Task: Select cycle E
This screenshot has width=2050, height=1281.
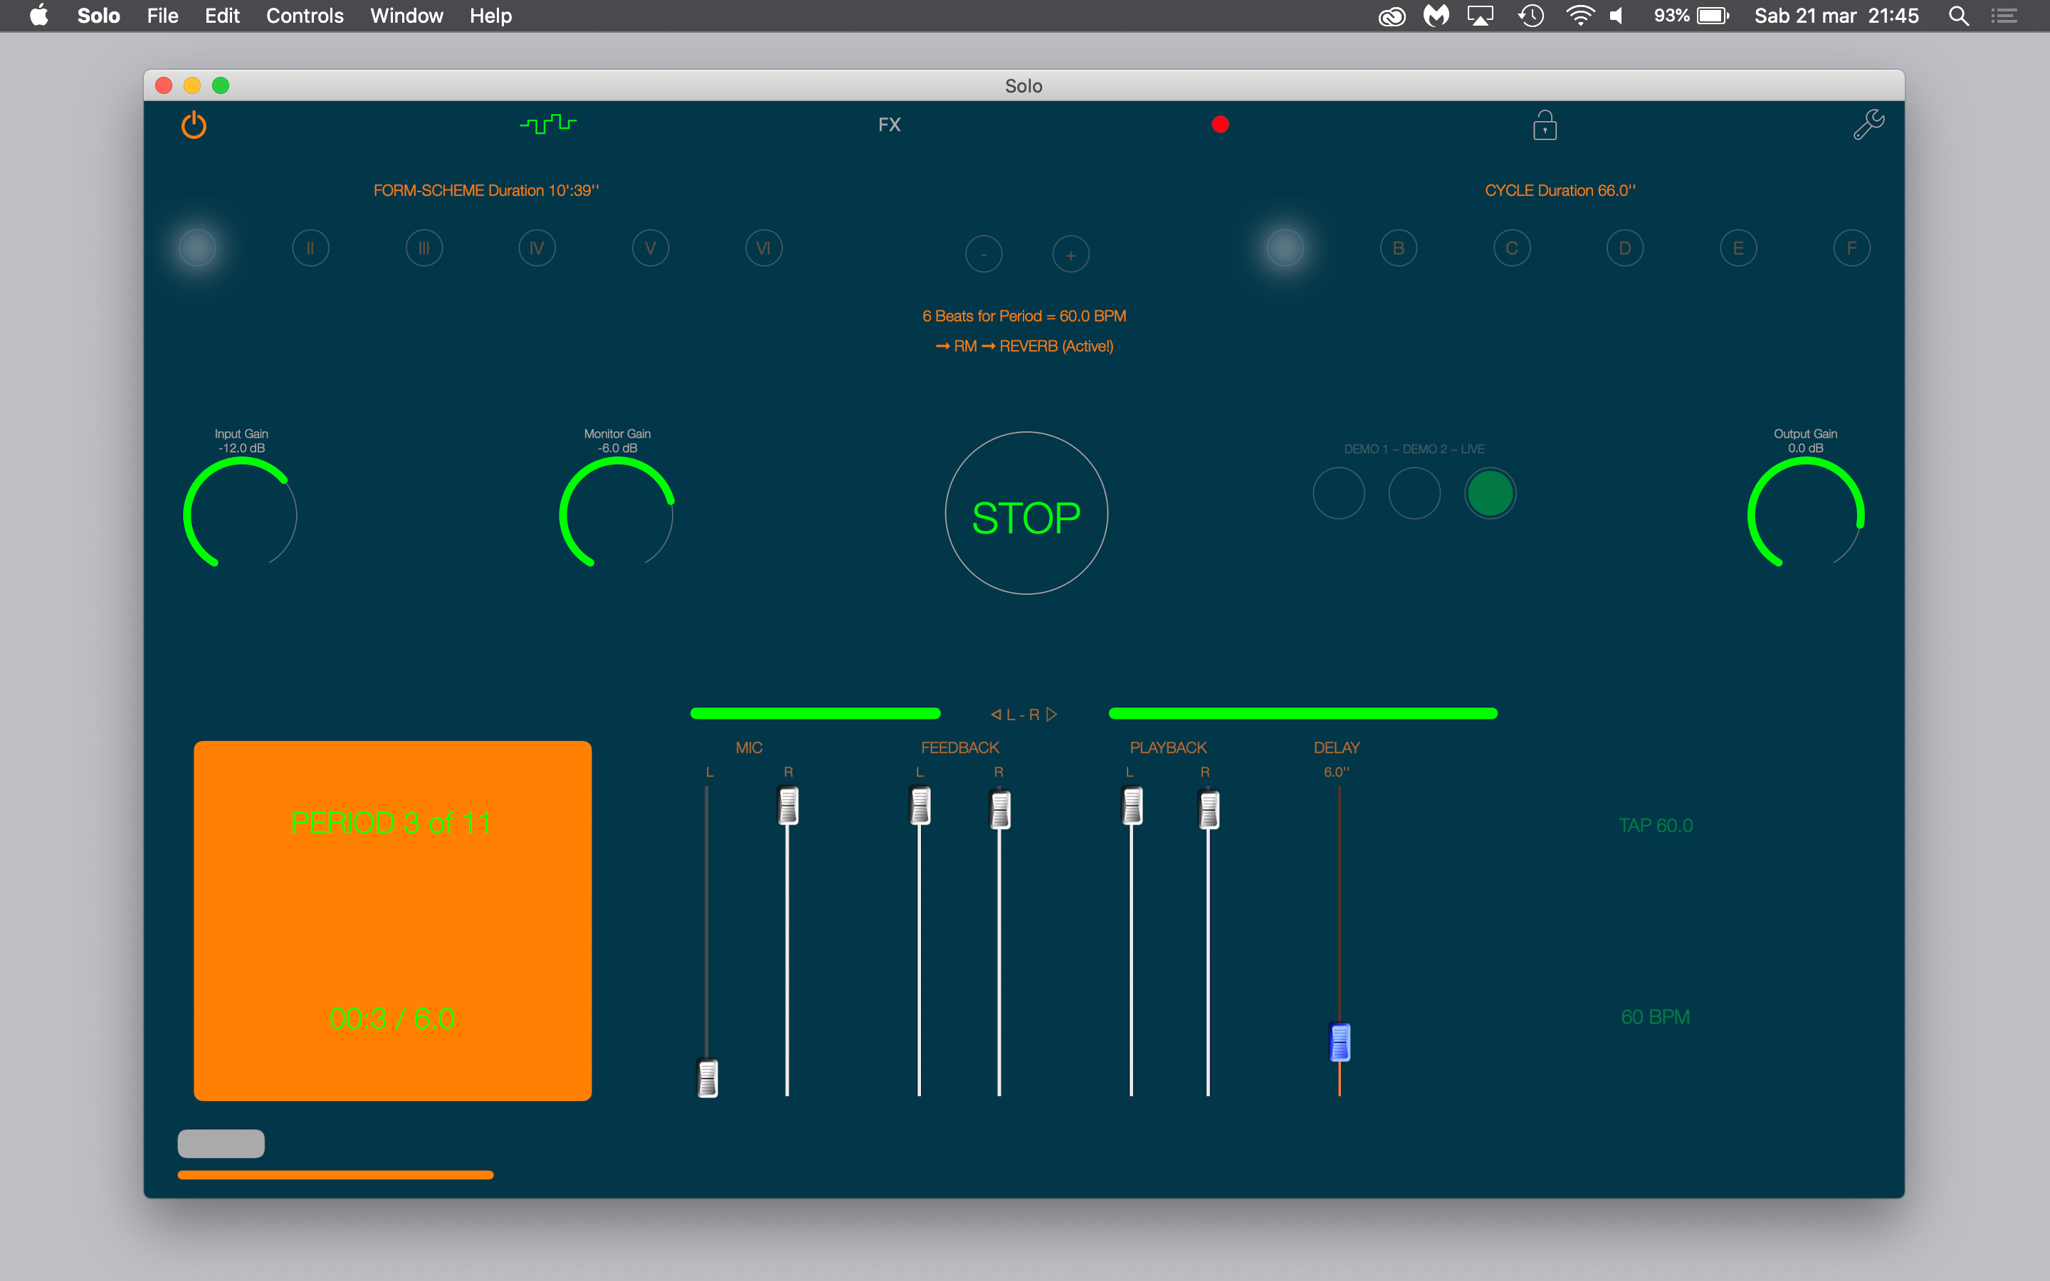Action: tap(1738, 248)
